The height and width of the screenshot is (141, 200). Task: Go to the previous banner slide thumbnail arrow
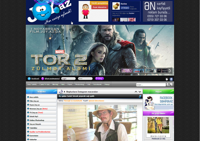coord(120,70)
